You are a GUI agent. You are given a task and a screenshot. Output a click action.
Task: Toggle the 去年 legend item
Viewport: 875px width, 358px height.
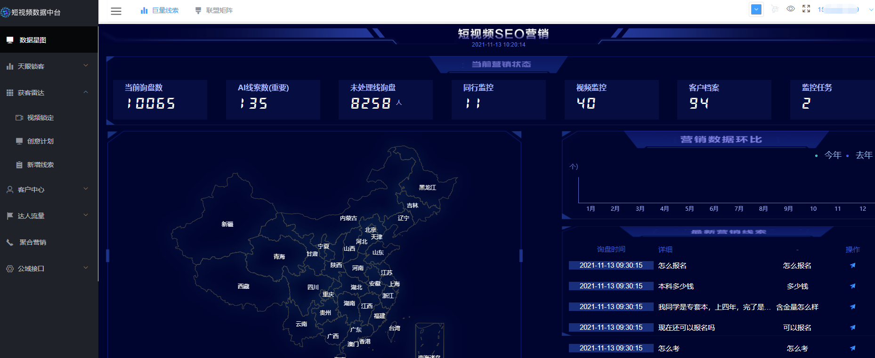click(859, 155)
